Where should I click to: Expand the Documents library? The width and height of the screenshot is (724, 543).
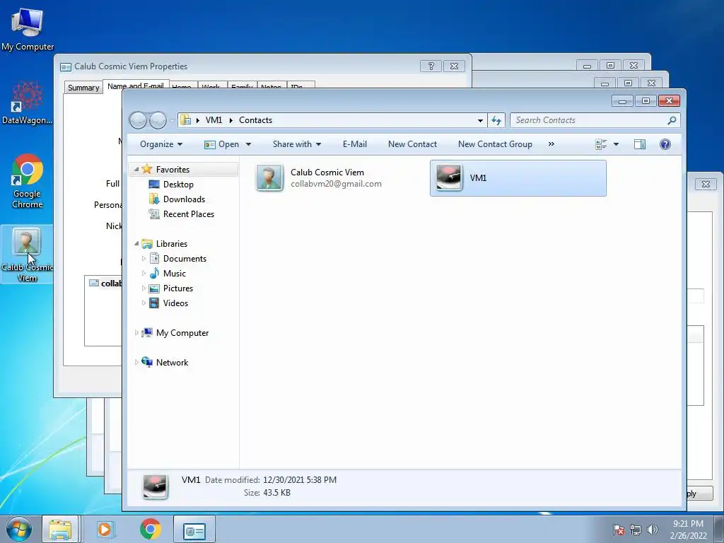(x=144, y=259)
